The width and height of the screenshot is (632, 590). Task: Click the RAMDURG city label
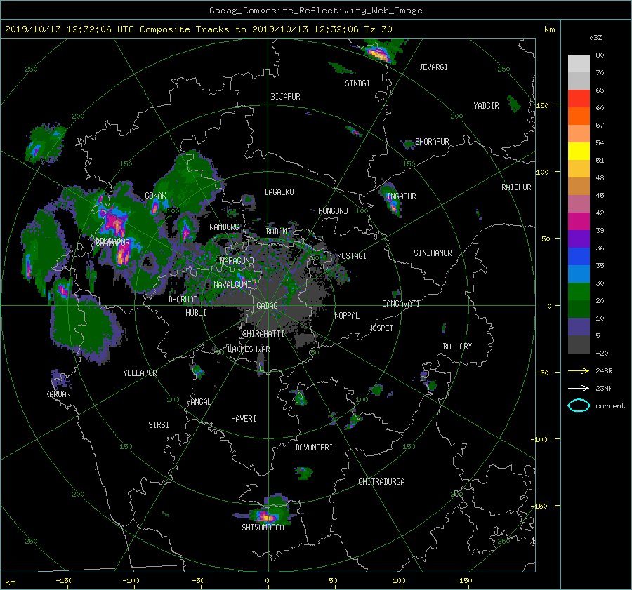(x=224, y=227)
